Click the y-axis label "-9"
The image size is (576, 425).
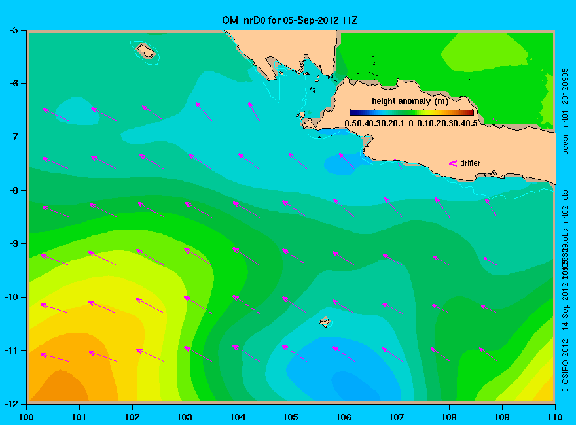(x=13, y=244)
